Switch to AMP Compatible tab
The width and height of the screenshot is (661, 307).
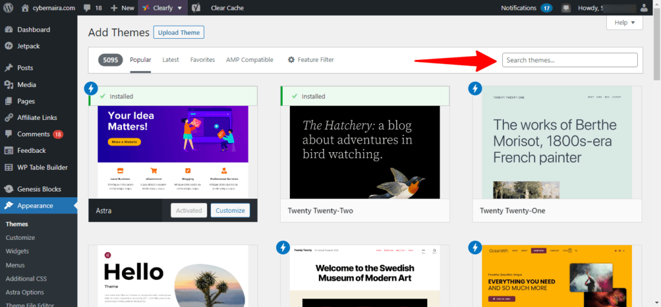coord(250,60)
